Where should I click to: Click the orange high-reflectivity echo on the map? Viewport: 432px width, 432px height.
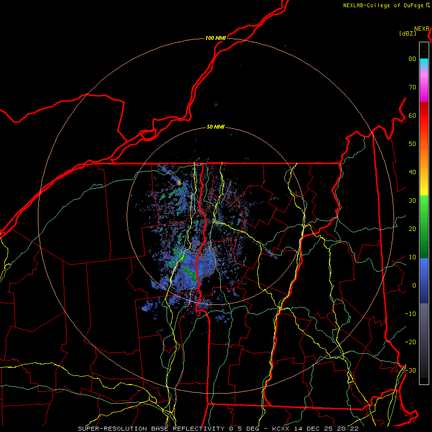click(x=180, y=182)
